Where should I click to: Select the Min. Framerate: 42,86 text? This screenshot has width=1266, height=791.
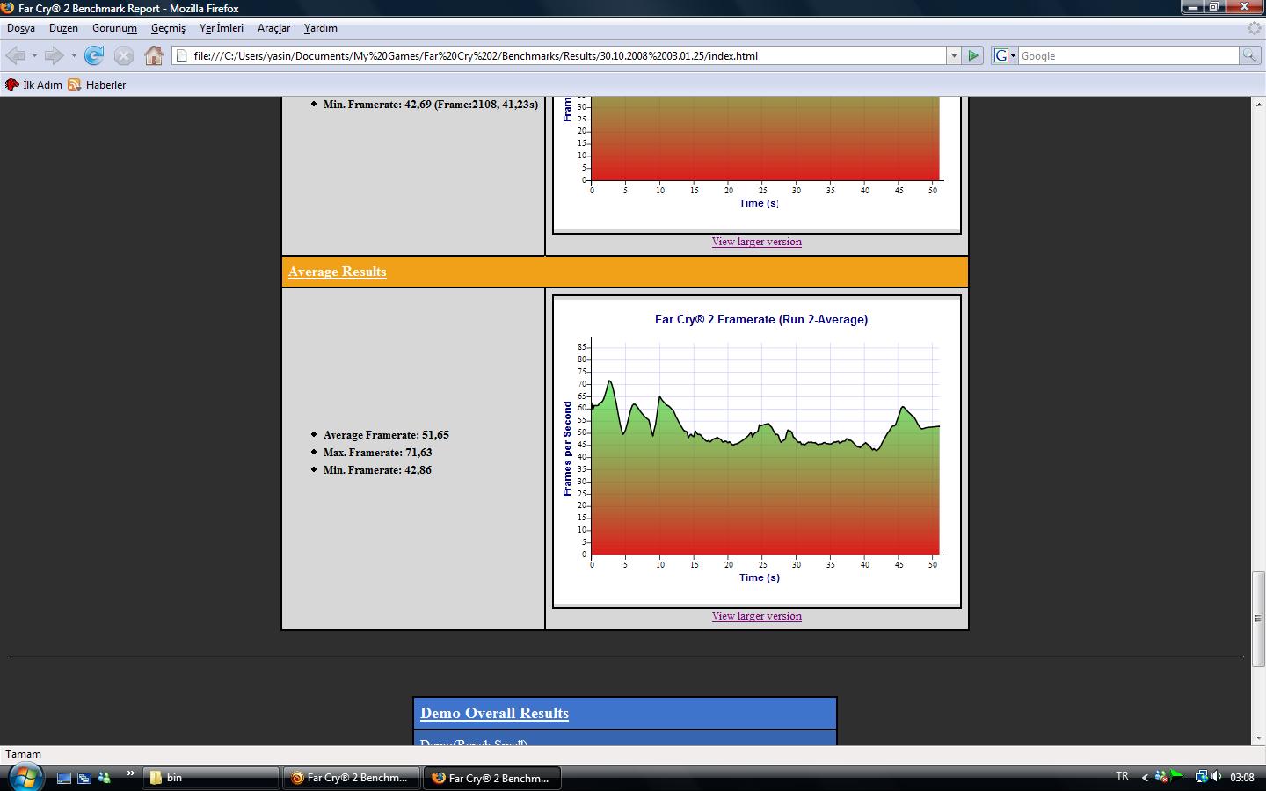click(377, 470)
